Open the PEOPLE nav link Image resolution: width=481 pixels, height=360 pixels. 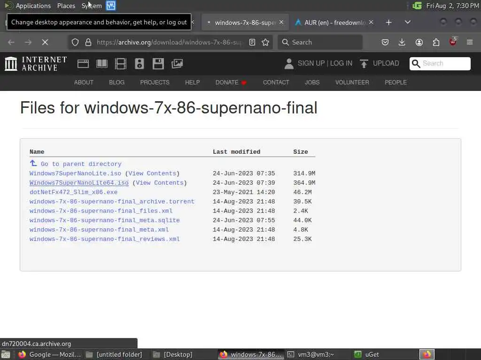[396, 82]
